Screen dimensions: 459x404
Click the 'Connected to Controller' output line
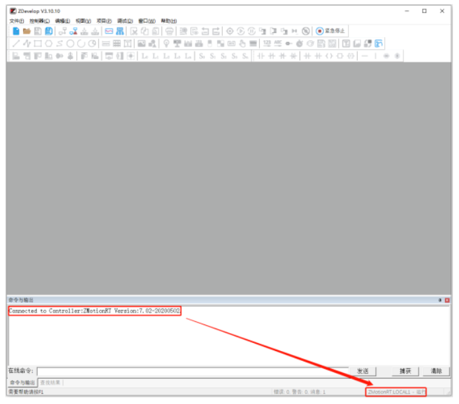coord(95,311)
